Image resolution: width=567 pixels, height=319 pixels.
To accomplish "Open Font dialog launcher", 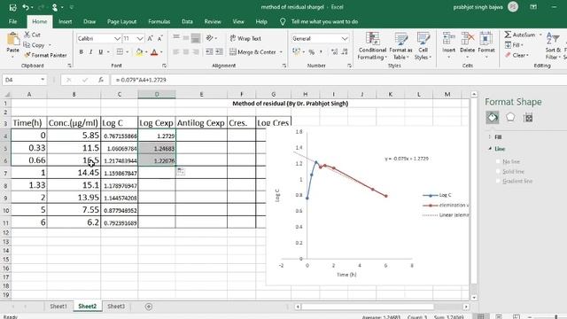I will pos(164,66).
